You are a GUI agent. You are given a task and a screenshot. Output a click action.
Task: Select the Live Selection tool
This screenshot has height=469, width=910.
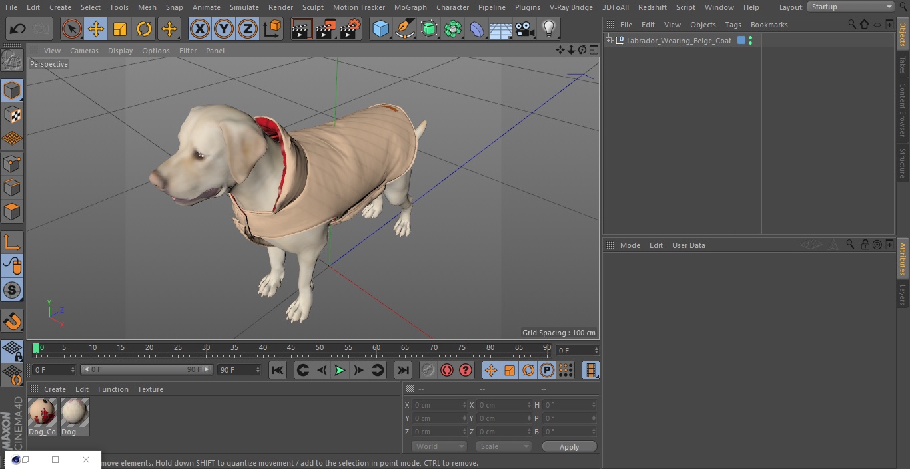click(x=72, y=29)
